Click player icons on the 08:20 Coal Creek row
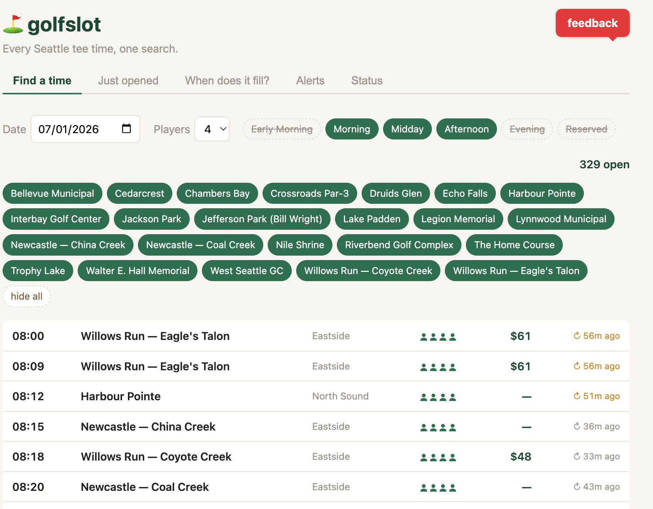653x509 pixels. pyautogui.click(x=438, y=488)
